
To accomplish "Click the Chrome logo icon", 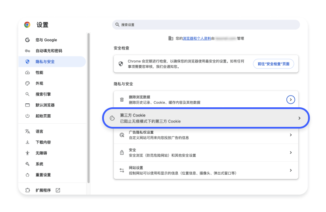I will click(27, 25).
